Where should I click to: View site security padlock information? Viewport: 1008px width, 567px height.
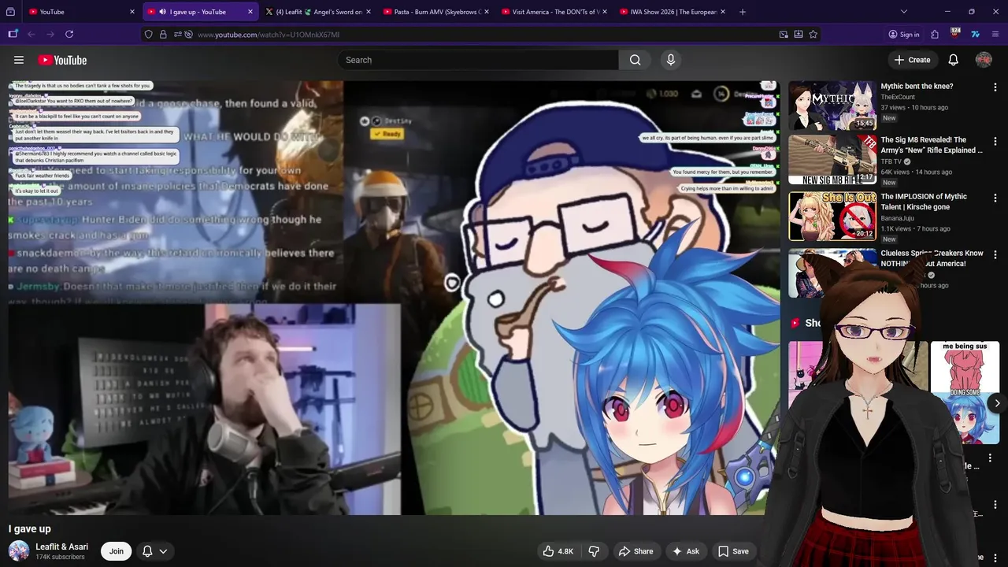pyautogui.click(x=163, y=35)
